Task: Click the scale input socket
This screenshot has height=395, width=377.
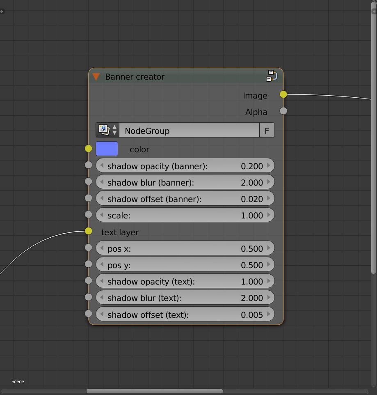Action: point(89,214)
